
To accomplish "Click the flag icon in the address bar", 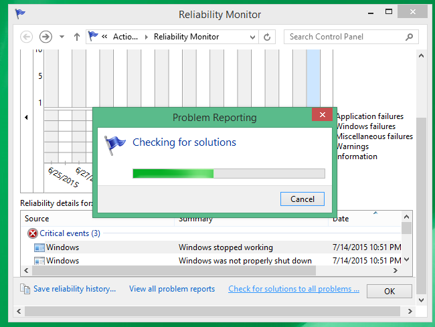I will click(93, 37).
